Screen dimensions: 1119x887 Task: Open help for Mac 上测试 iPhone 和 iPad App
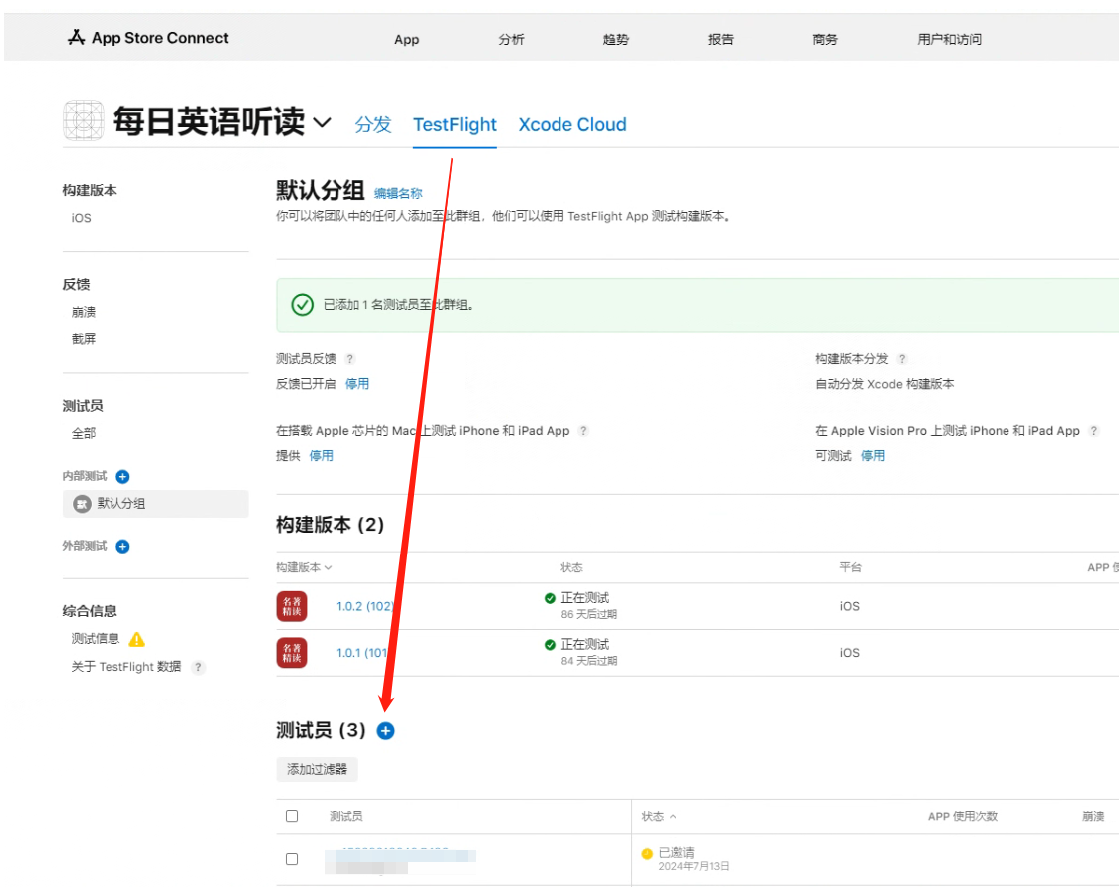pyautogui.click(x=583, y=431)
